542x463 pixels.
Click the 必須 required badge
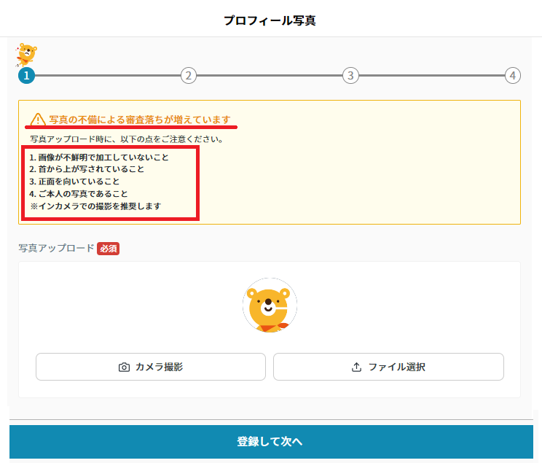tap(109, 249)
